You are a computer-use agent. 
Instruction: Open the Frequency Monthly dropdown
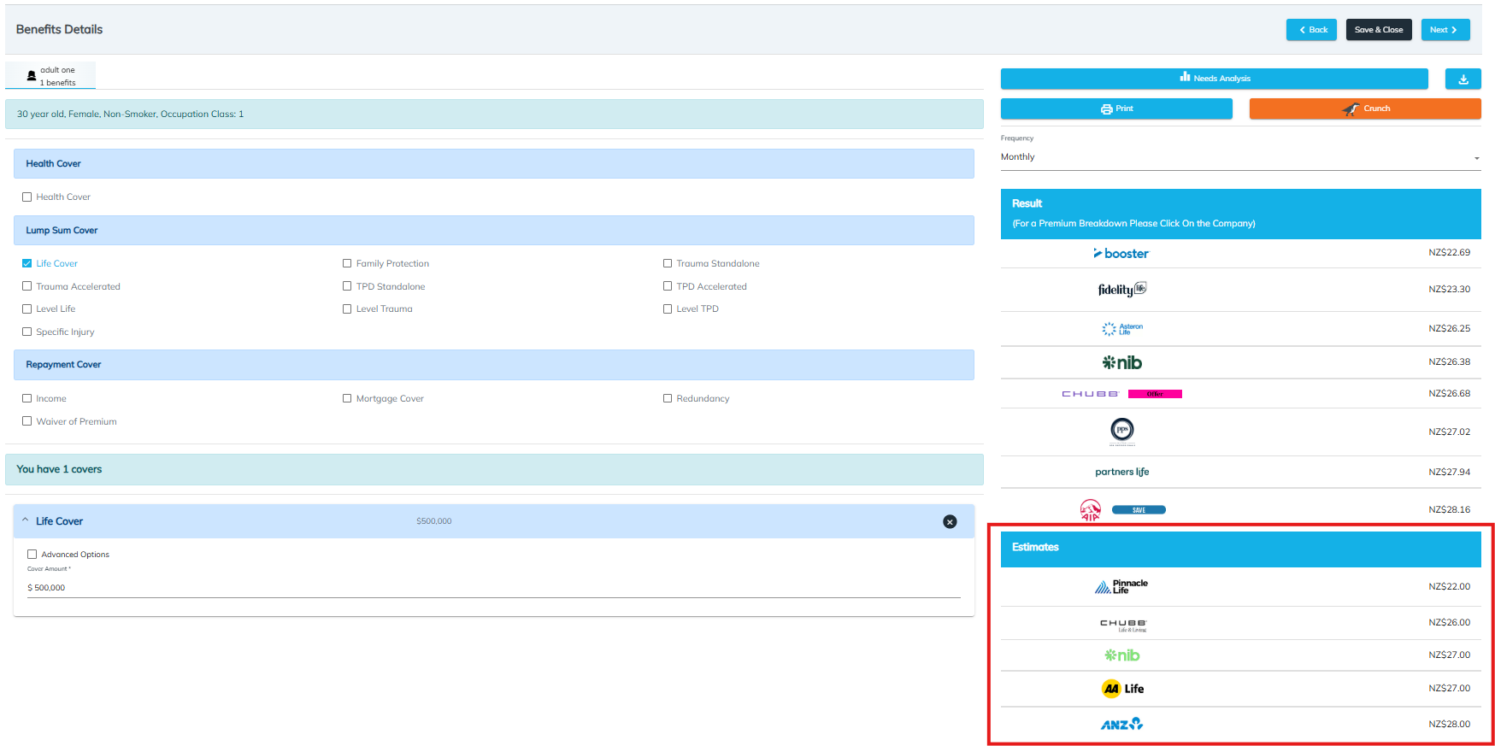[x=1240, y=157]
